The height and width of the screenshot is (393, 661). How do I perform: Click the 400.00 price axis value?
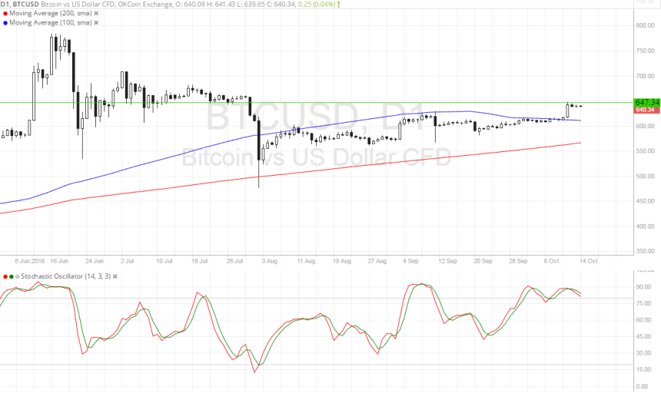click(645, 226)
